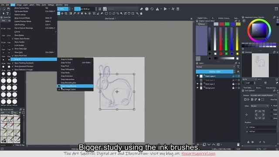The image size is (279, 157).
Task: Delete the layer with trash icon
Action: click(x=238, y=144)
